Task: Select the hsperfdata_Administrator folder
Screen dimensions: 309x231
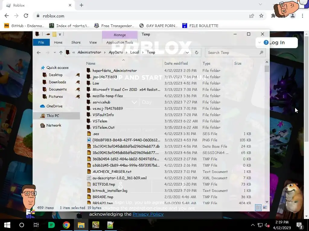Action: (114, 70)
